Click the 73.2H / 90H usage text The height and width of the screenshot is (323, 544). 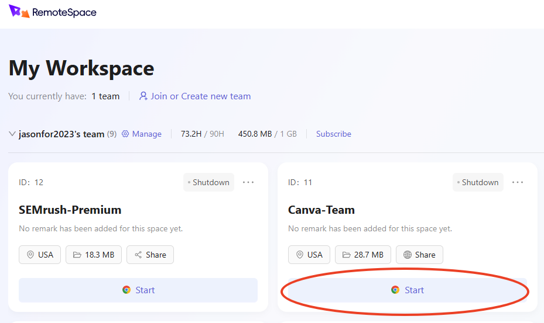pyautogui.click(x=202, y=134)
